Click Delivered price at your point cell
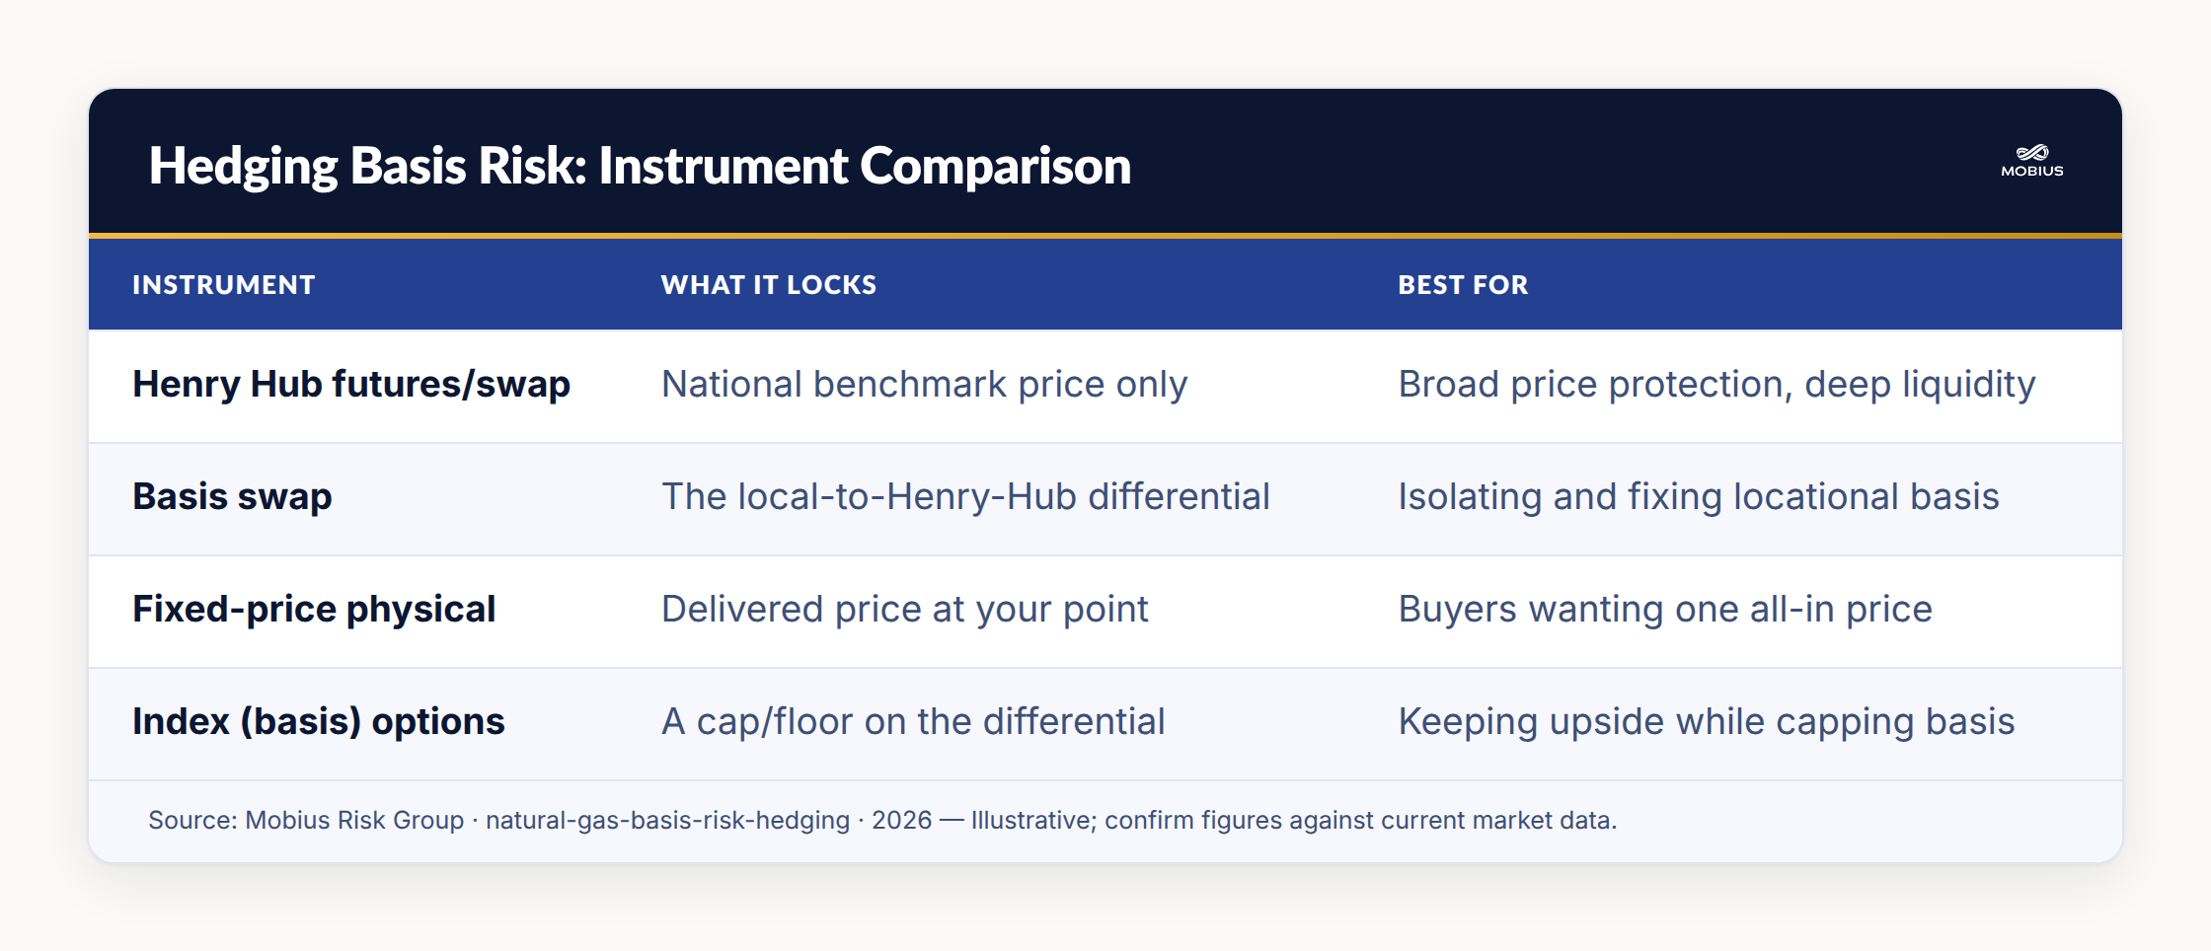The image size is (2211, 951). click(x=905, y=610)
